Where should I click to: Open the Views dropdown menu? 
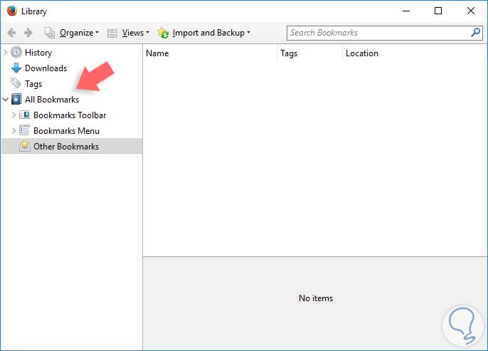pyautogui.click(x=136, y=33)
